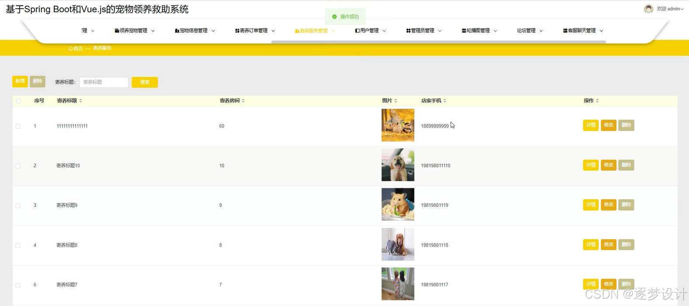The height and width of the screenshot is (306, 689).
Task: Click 详情 for row 寄养标题9
Action: pyautogui.click(x=591, y=205)
